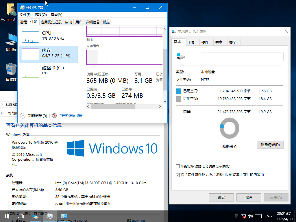Switch to the 进程 tab

click(23, 22)
